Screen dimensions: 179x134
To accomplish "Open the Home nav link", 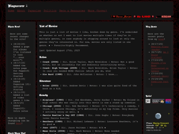I will (11, 11).
